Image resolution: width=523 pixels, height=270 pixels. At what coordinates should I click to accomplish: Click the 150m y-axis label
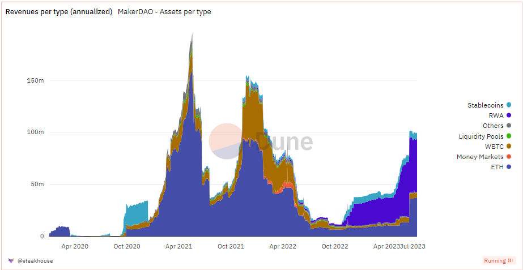[35, 80]
